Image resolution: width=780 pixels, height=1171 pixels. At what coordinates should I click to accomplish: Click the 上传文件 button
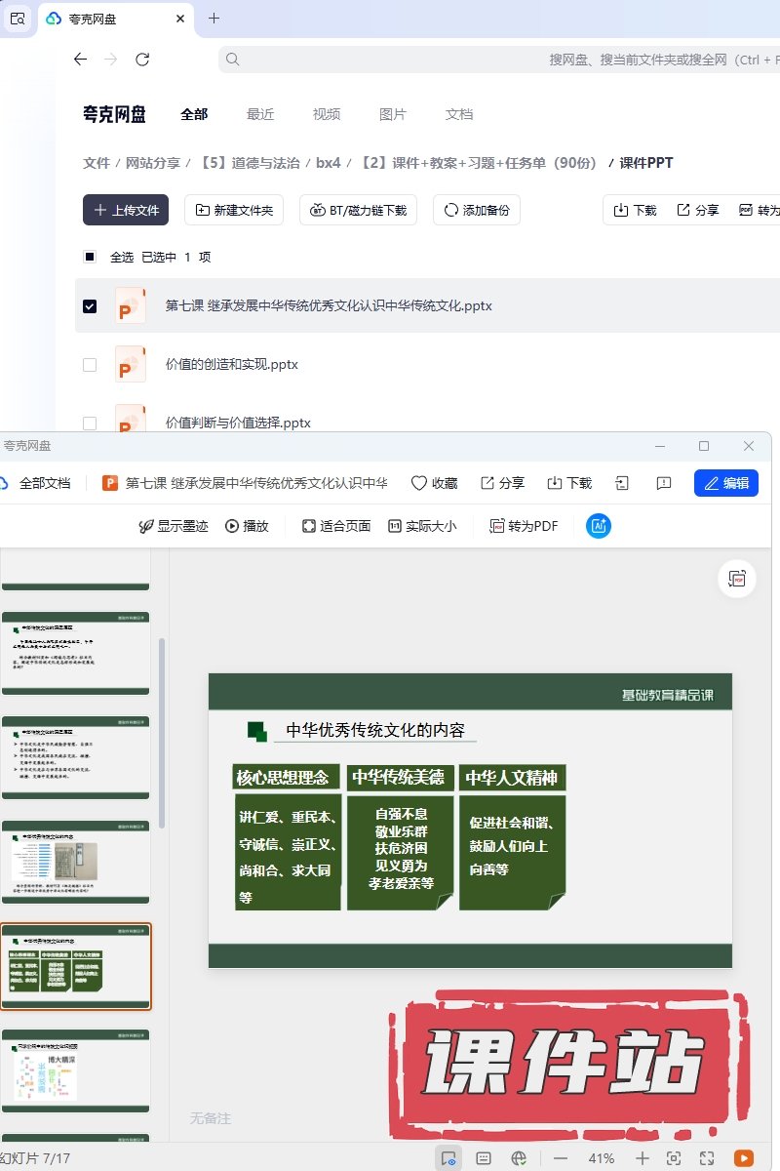[x=126, y=210]
